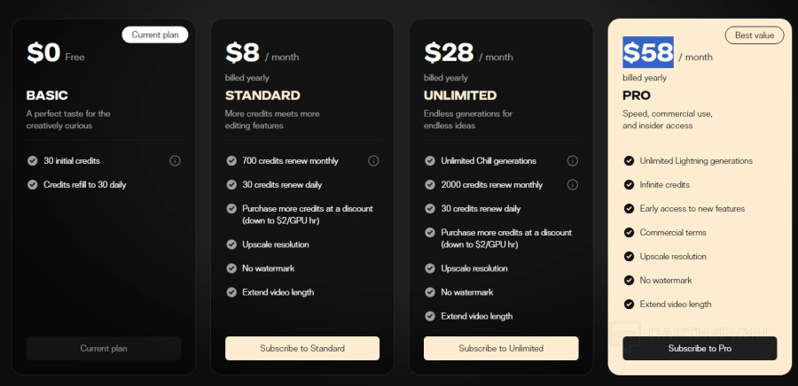Screen dimensions: 798x386
Task: Click checkmark beside Early access to new features
Action: point(629,209)
